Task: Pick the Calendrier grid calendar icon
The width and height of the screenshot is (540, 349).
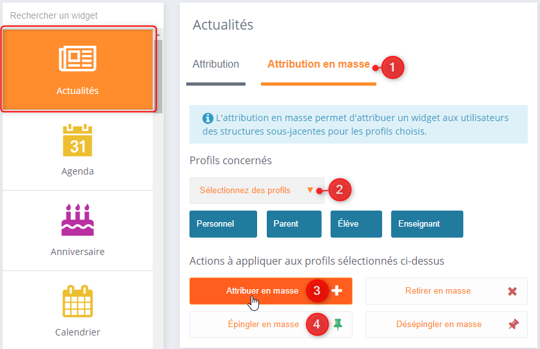Action: pos(77,301)
